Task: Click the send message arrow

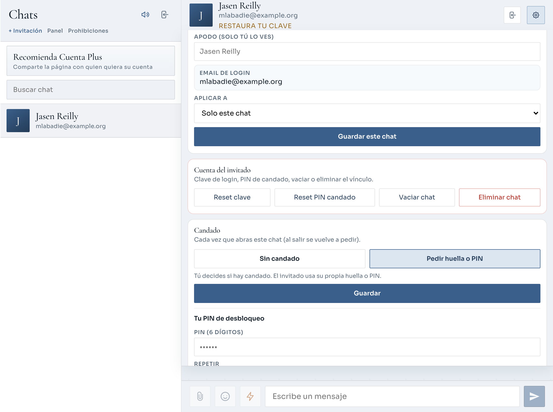Action: pyautogui.click(x=534, y=396)
